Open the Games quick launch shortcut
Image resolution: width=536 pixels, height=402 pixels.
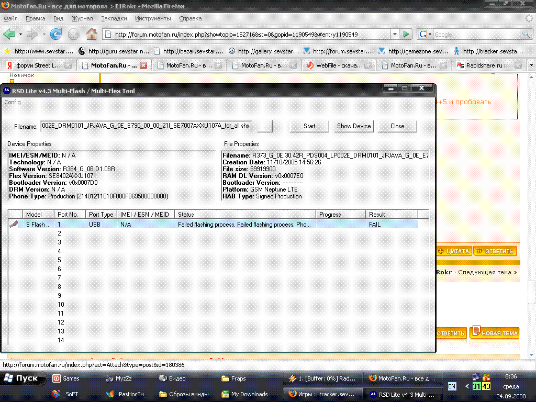65,378
